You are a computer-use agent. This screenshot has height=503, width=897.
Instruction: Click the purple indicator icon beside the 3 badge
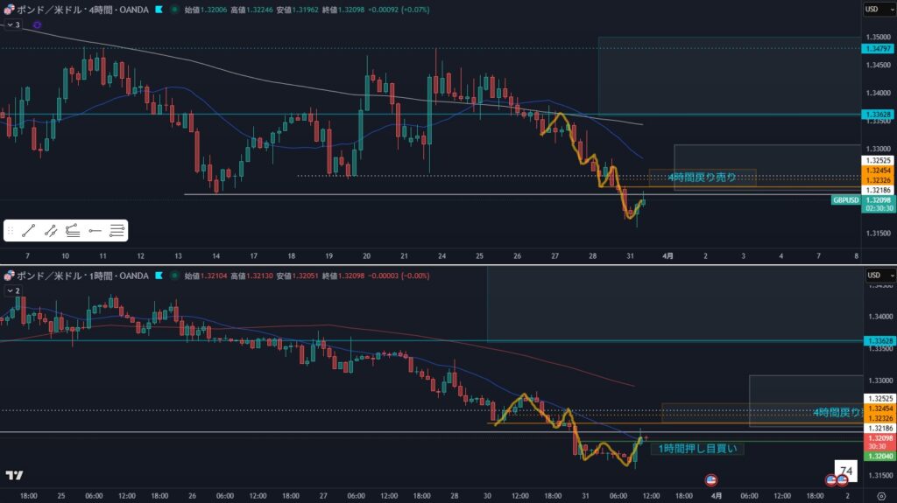37,25
